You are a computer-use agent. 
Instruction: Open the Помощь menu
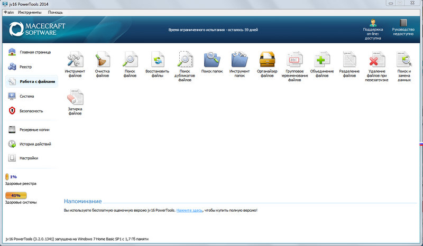[56, 12]
